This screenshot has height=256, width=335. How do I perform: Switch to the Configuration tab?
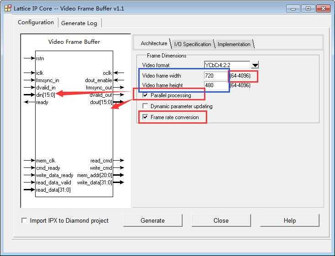[x=36, y=22]
